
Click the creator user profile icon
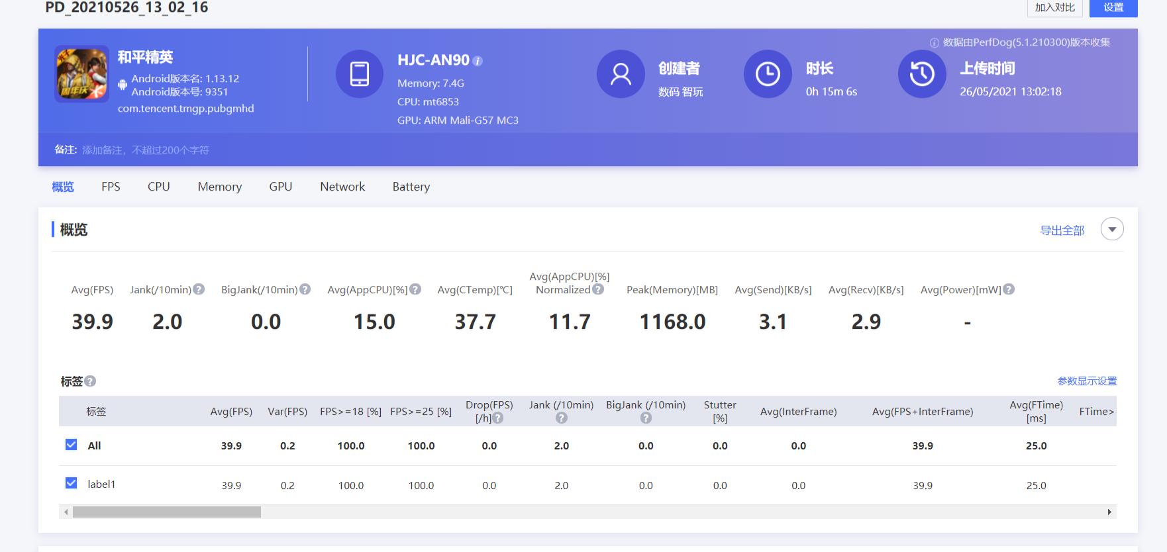(x=620, y=74)
